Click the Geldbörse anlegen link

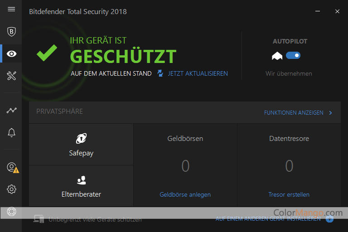point(185,194)
